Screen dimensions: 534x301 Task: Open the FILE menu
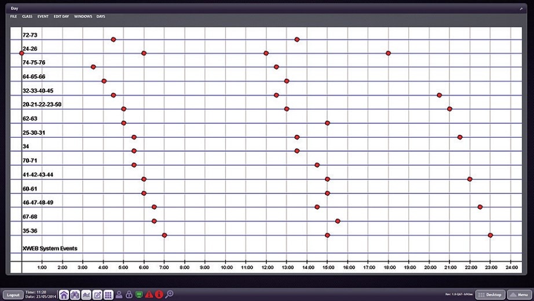point(14,16)
